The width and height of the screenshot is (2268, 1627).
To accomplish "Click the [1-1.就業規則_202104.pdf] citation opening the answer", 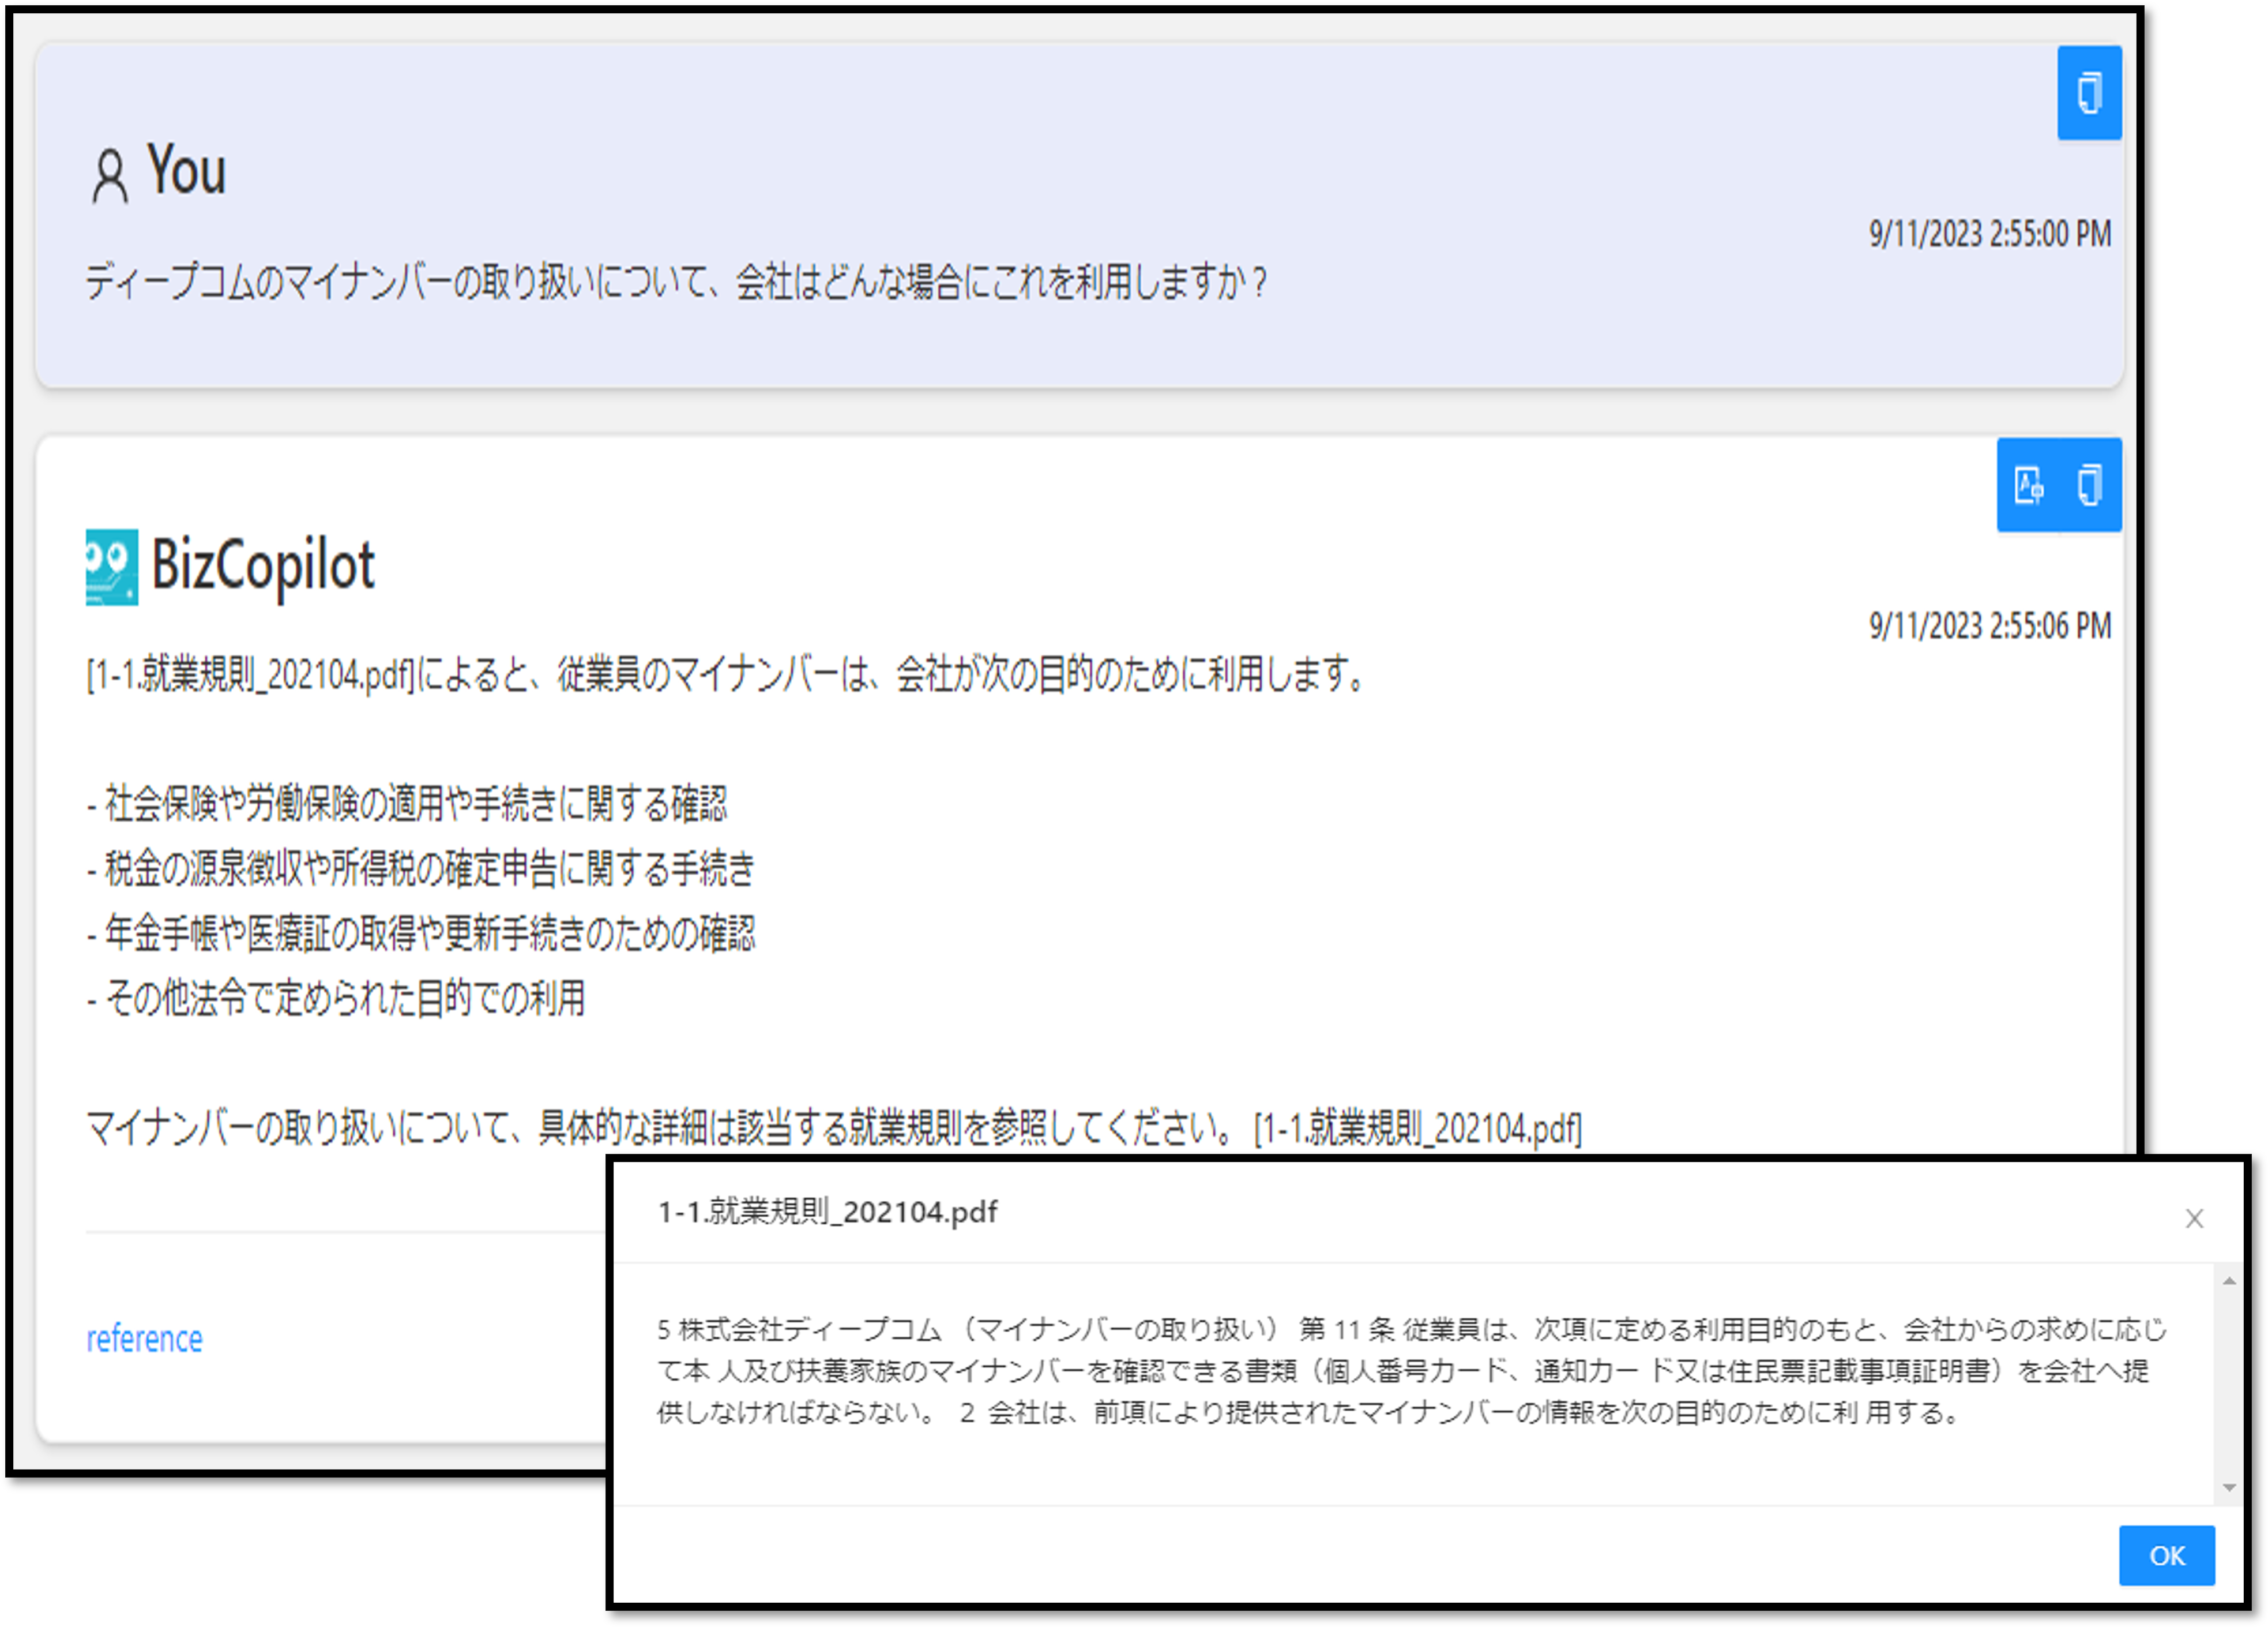I will click(x=251, y=674).
